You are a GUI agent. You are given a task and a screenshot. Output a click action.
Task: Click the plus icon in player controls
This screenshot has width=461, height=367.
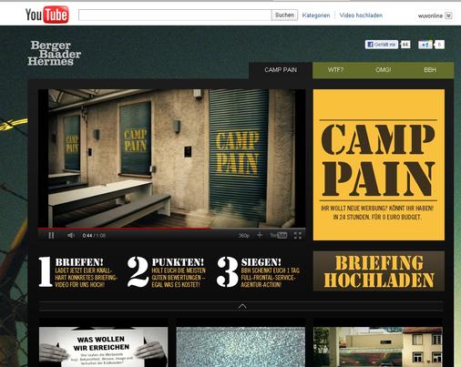(260, 235)
